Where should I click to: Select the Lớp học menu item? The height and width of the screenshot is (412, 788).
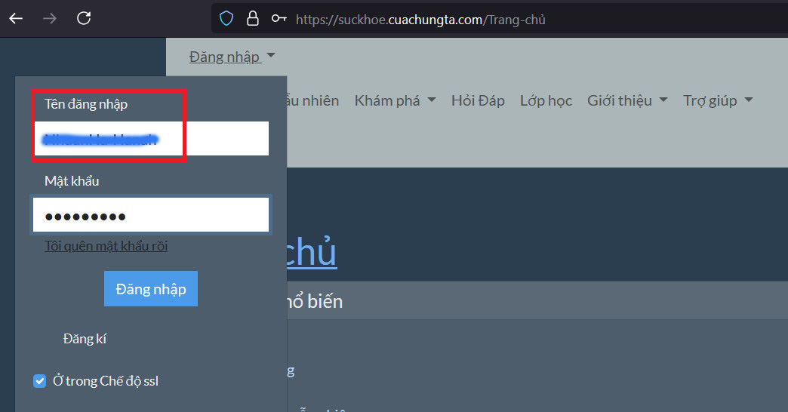pos(546,100)
